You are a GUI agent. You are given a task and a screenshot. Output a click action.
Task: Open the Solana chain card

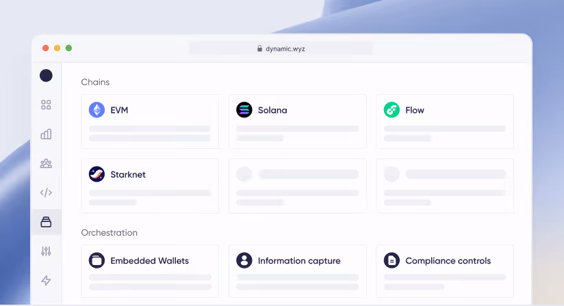pyautogui.click(x=298, y=122)
